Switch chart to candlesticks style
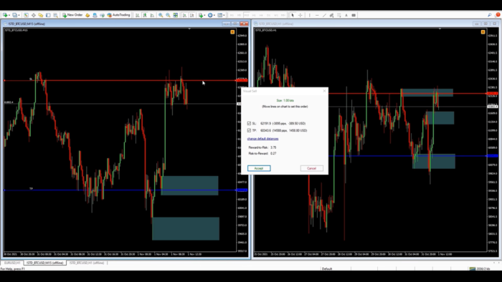The height and width of the screenshot is (282, 502). tap(145, 15)
